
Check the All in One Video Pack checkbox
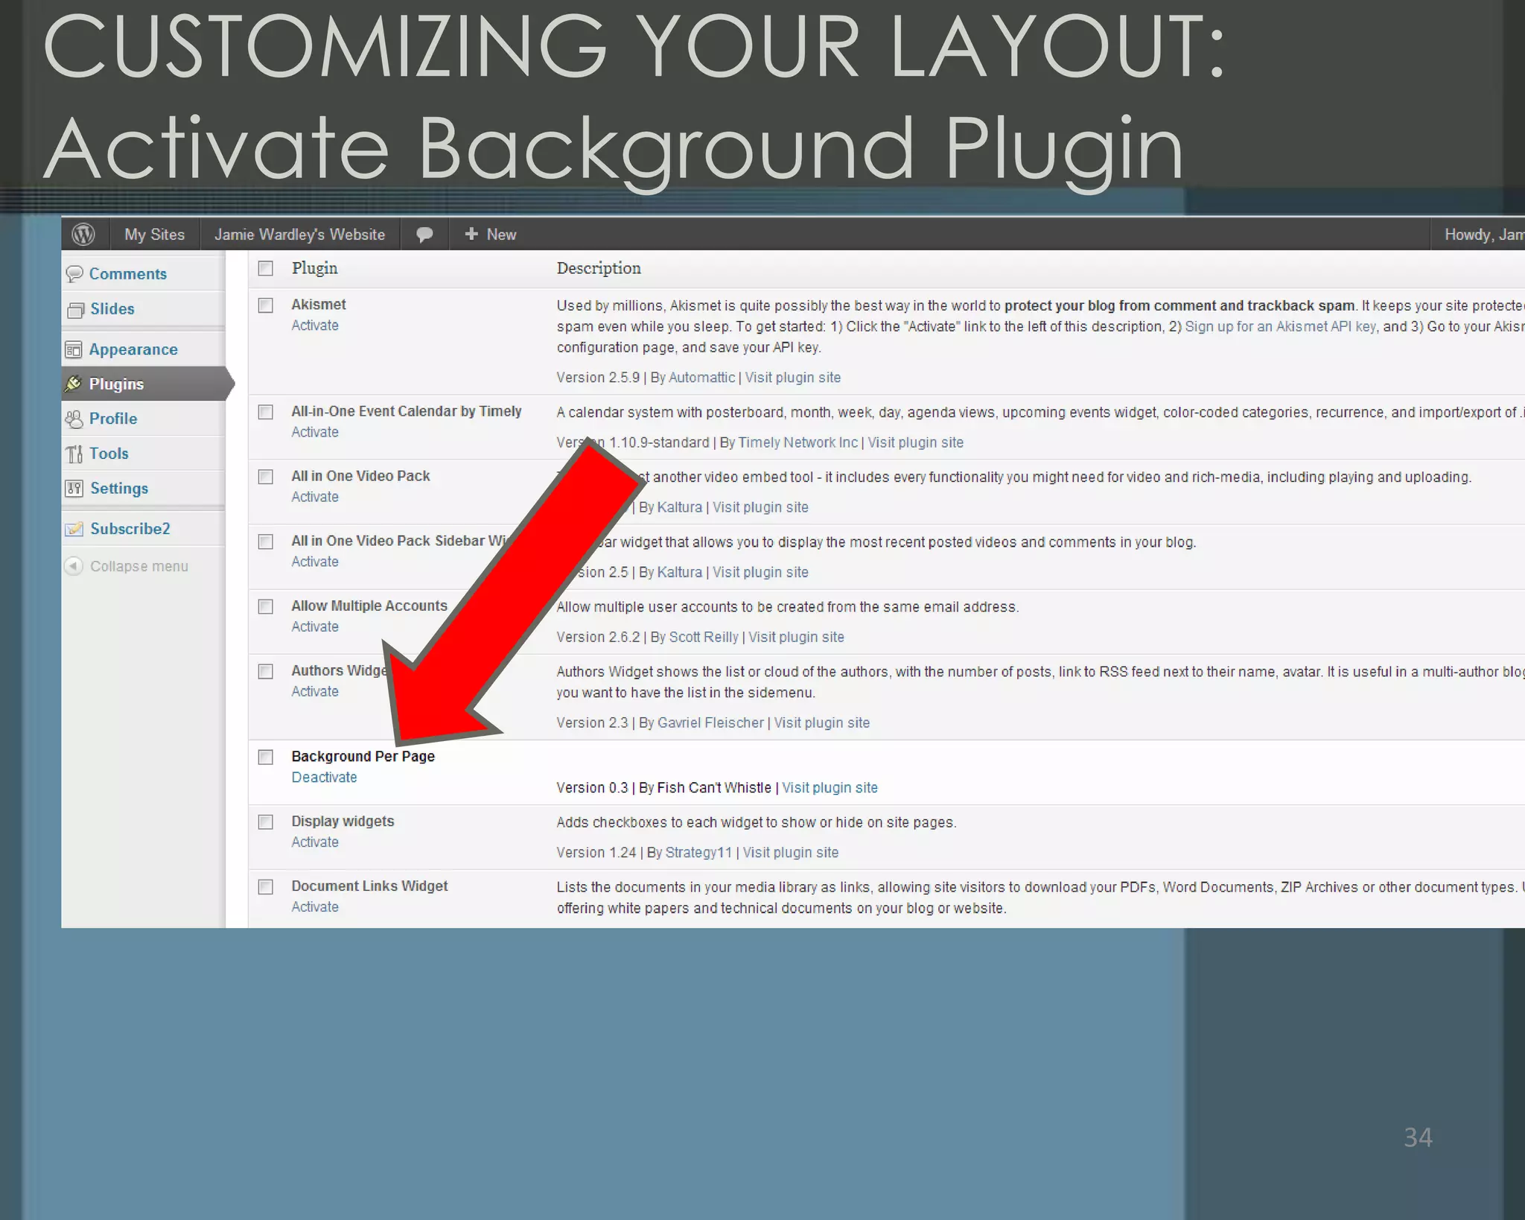point(266,477)
